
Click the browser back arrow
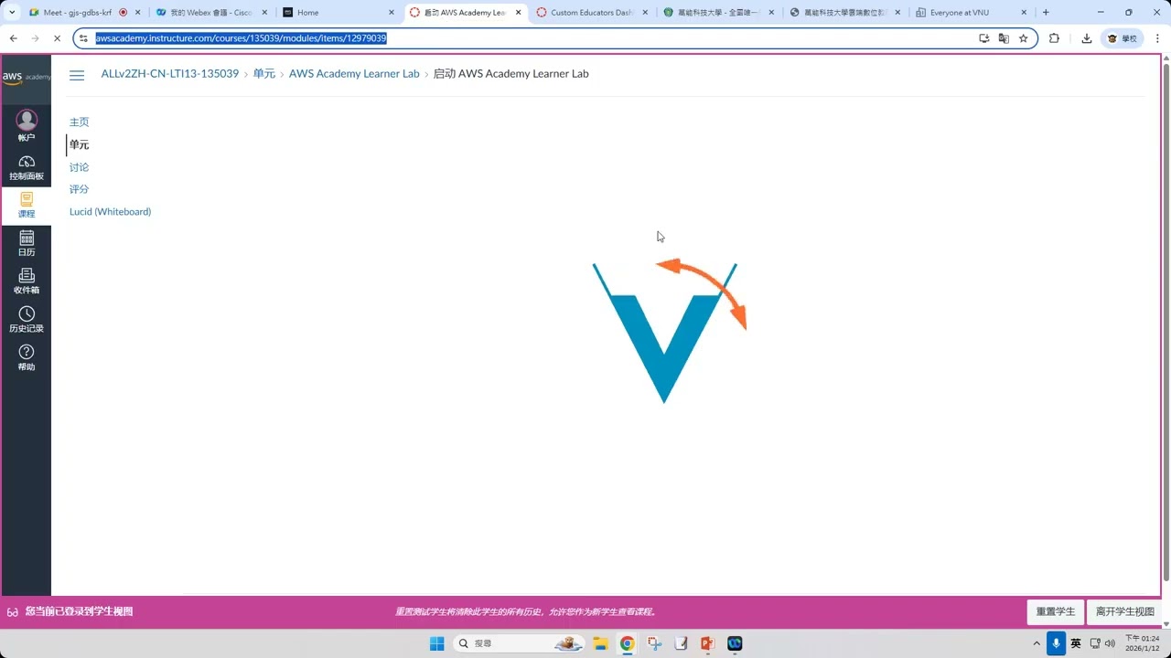pos(14,38)
